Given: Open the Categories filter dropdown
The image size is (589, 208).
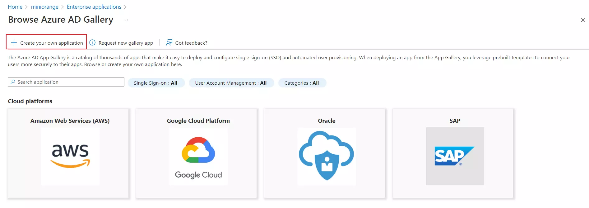Looking at the screenshot, I should click(x=302, y=83).
